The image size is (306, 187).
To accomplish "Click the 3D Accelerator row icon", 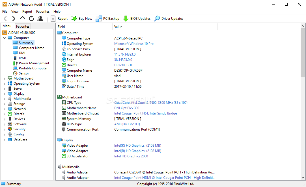I will (x=64, y=156).
